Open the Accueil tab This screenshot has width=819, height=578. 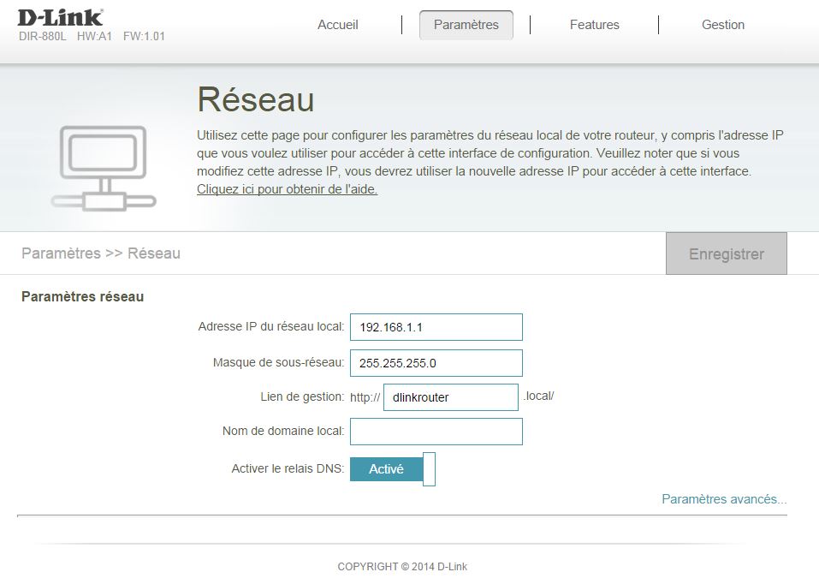338,25
